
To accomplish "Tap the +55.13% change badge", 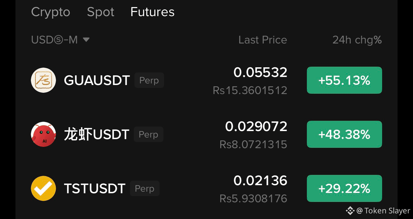I will pos(344,80).
